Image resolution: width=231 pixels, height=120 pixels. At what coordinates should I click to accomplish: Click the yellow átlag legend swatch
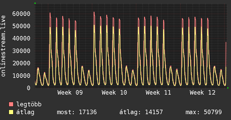(x=11, y=112)
